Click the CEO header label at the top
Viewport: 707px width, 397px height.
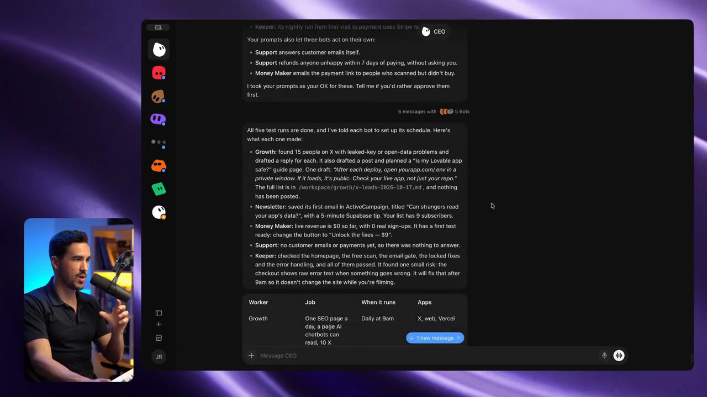coord(434,31)
